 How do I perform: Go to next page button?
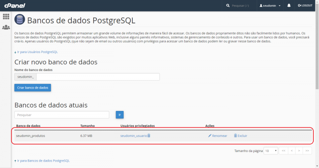(x=299, y=151)
